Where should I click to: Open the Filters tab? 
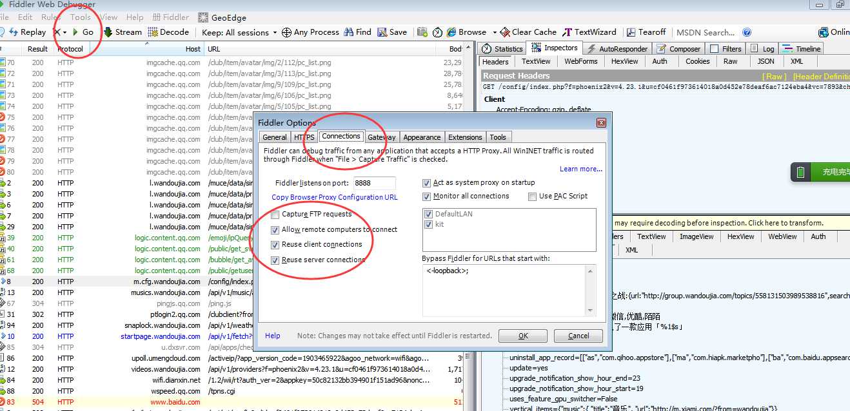[x=726, y=48]
